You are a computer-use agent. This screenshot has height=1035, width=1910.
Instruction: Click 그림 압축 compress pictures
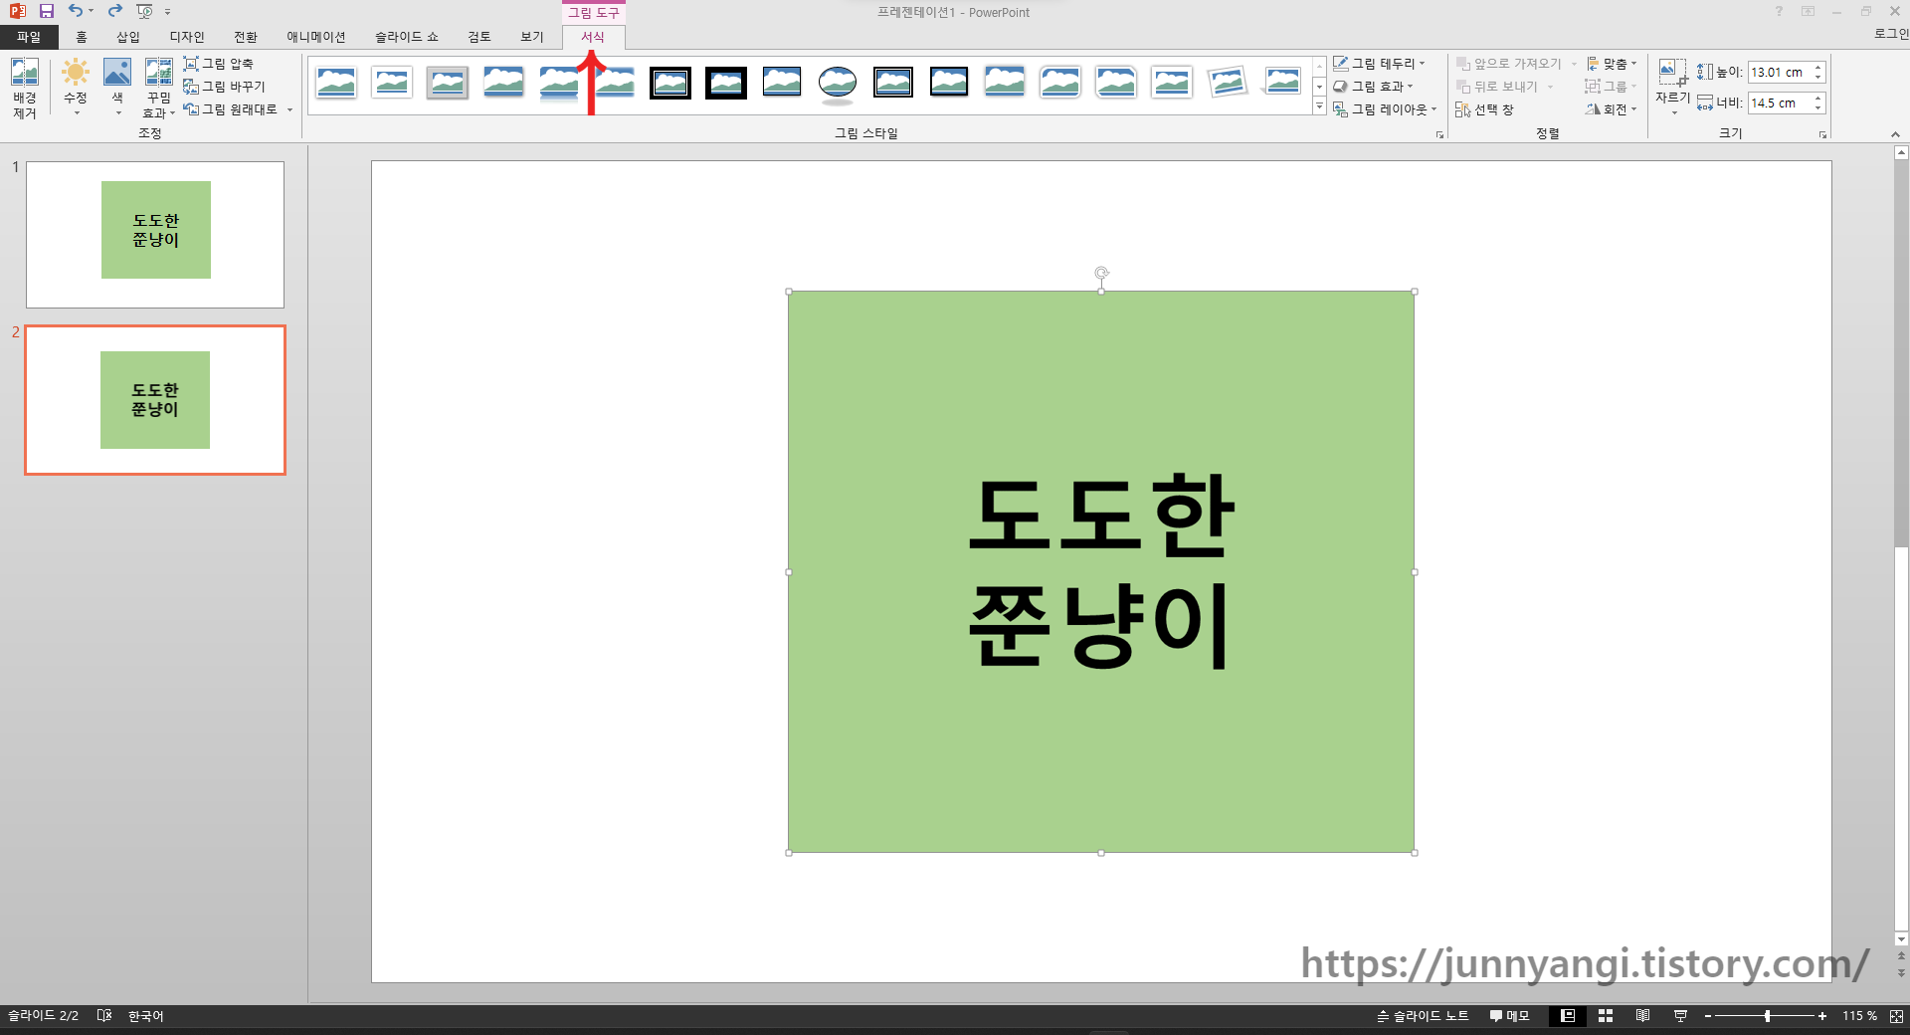coord(219,64)
